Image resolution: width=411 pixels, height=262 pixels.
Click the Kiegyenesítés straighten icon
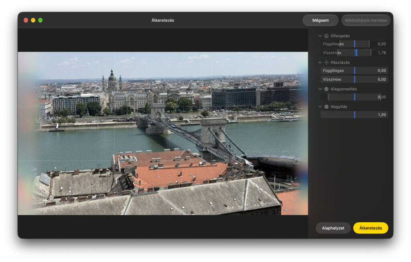click(x=326, y=89)
